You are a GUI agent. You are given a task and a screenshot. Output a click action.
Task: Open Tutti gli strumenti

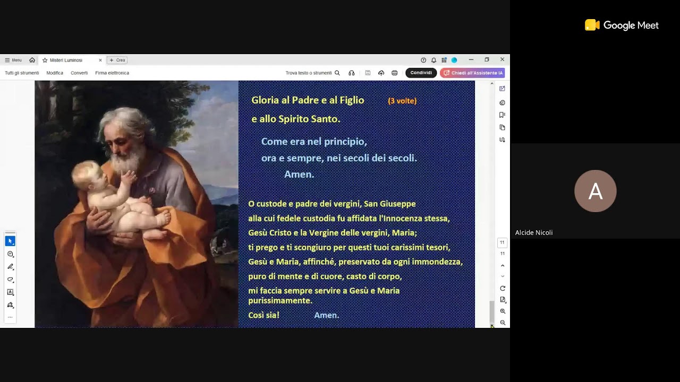(x=22, y=73)
